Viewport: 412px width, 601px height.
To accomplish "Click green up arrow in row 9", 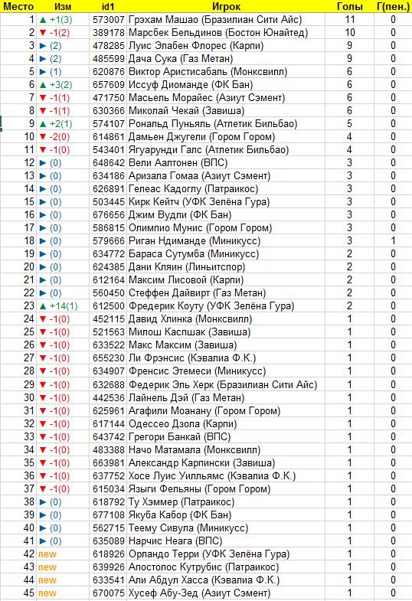I will pyautogui.click(x=43, y=124).
